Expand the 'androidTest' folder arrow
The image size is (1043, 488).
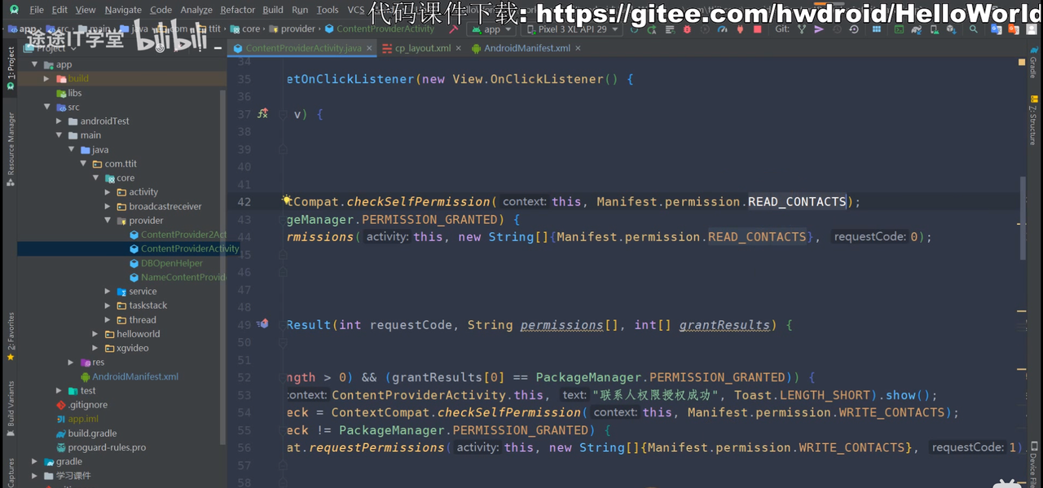click(x=59, y=121)
